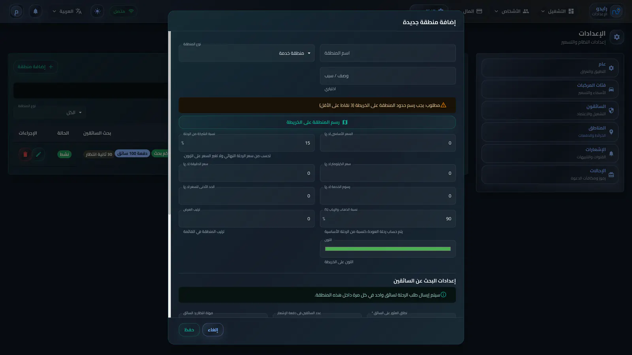Click the متصل connection status indicator

[x=123, y=11]
